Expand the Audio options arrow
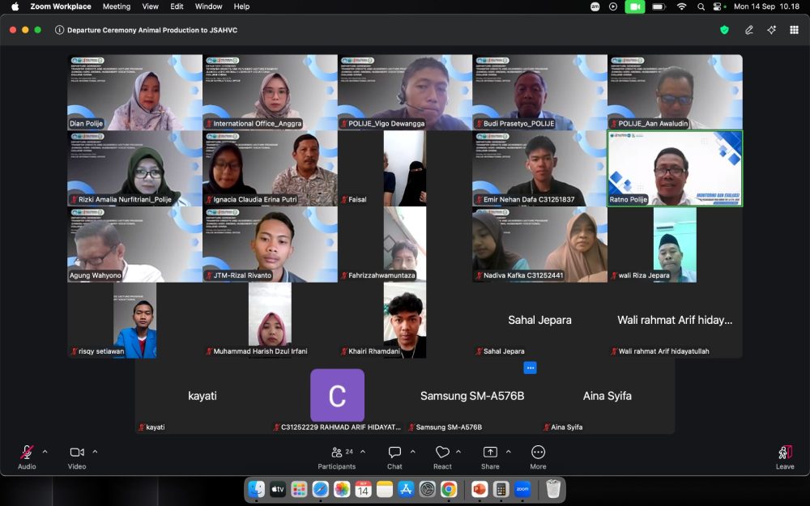This screenshot has height=506, width=810. (45, 452)
